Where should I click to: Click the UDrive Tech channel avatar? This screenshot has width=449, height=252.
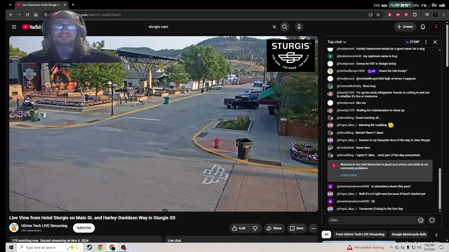click(x=14, y=228)
